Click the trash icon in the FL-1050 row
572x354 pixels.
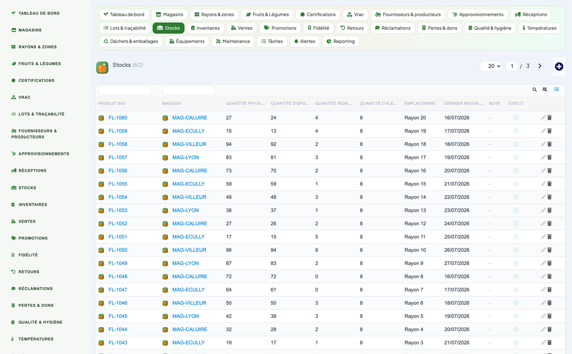[549, 250]
